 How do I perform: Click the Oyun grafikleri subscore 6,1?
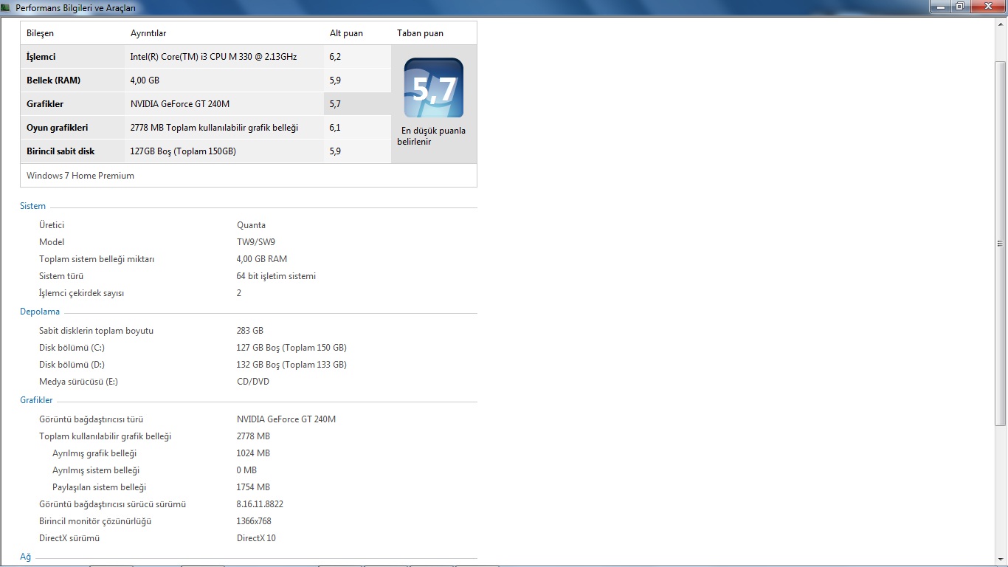(335, 128)
